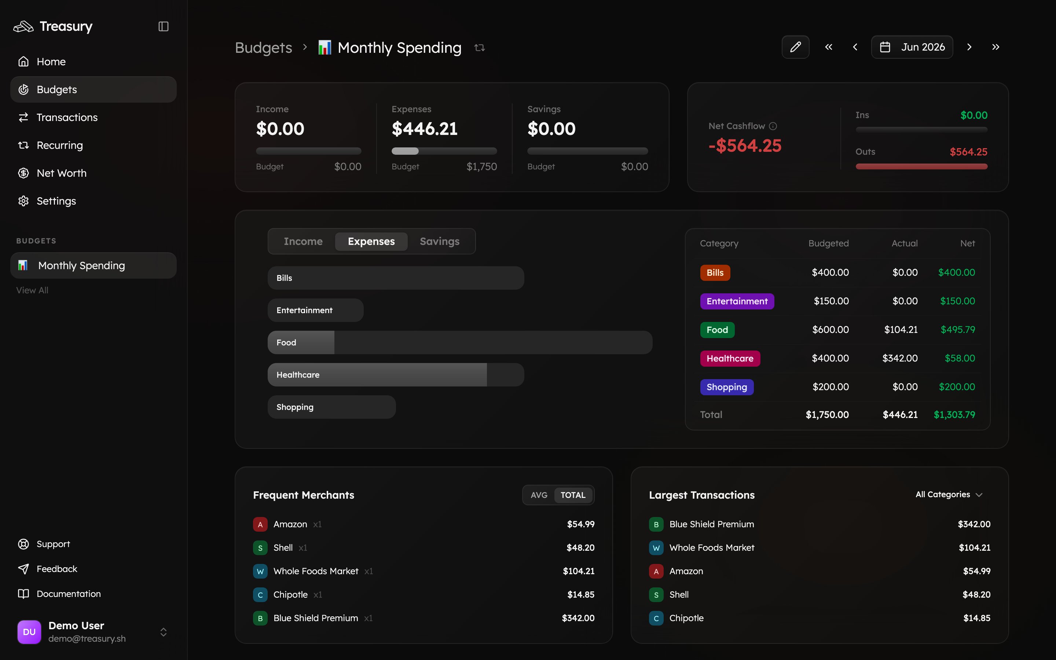Click the purple Entertainment category tag
The width and height of the screenshot is (1056, 660).
pyautogui.click(x=737, y=301)
